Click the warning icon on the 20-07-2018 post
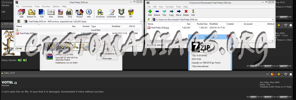296x100 pixels. (279, 25)
